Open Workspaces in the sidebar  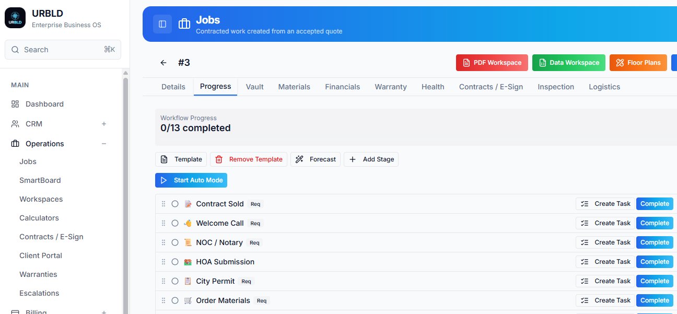pyautogui.click(x=41, y=199)
